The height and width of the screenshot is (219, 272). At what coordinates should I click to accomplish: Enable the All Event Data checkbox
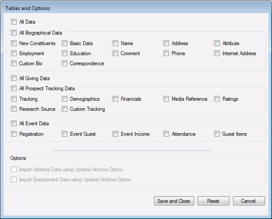[14, 124]
